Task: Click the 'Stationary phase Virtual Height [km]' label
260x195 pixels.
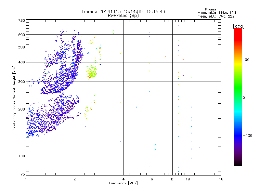Action: (x=14, y=97)
